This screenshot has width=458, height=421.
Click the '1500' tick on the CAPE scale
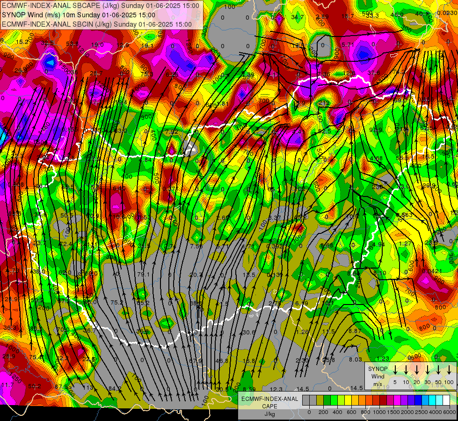click(393, 412)
